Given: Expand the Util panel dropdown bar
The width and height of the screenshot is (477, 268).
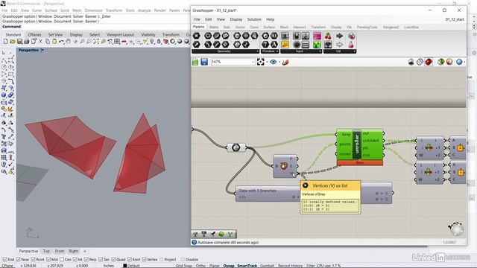Looking at the screenshot, I should (340, 51).
